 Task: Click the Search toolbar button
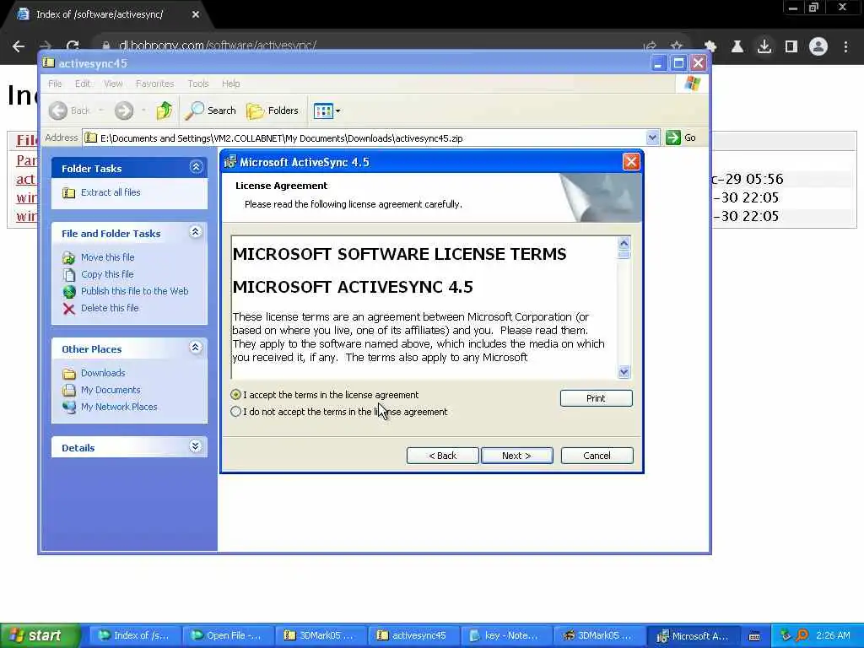point(210,111)
